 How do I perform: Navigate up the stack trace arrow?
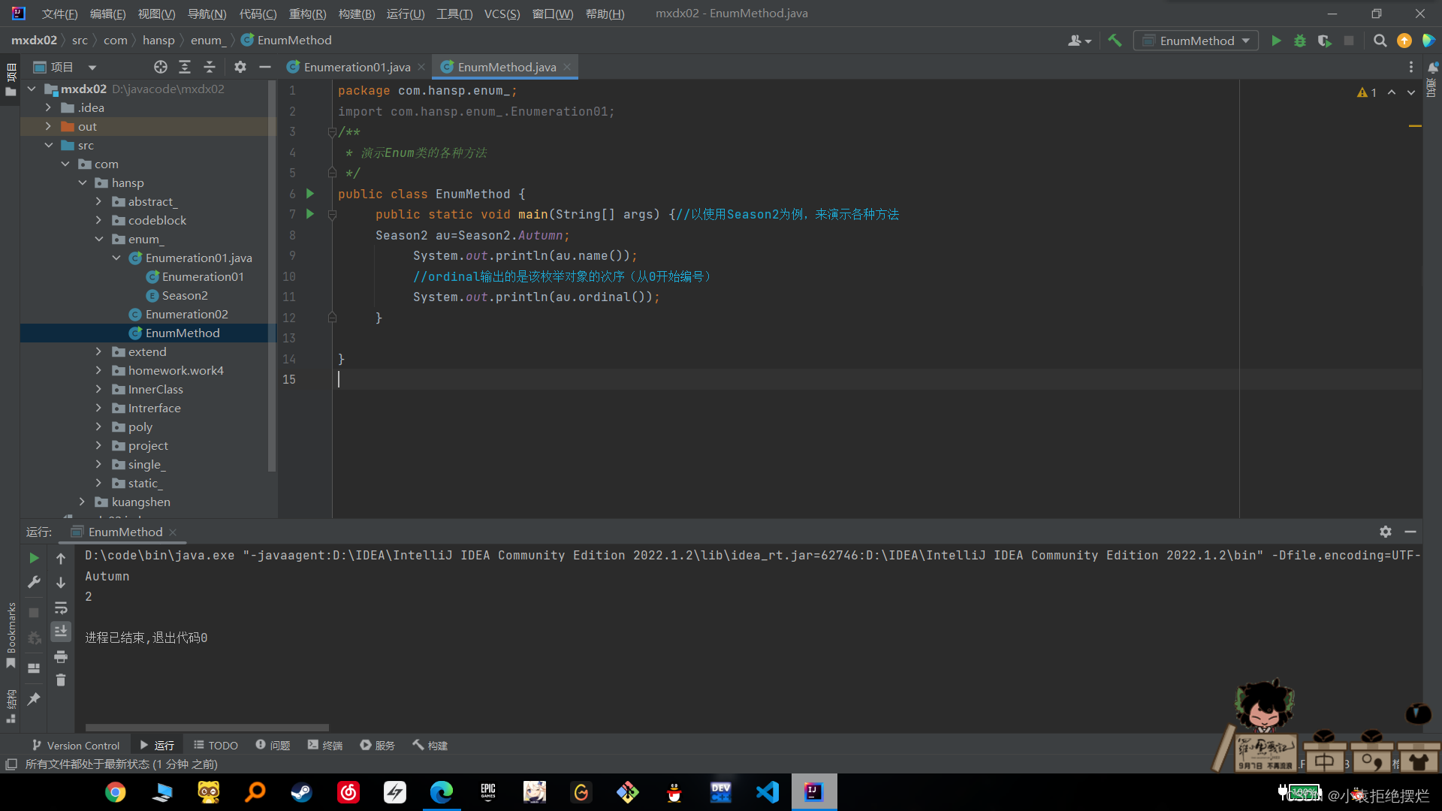point(61,558)
